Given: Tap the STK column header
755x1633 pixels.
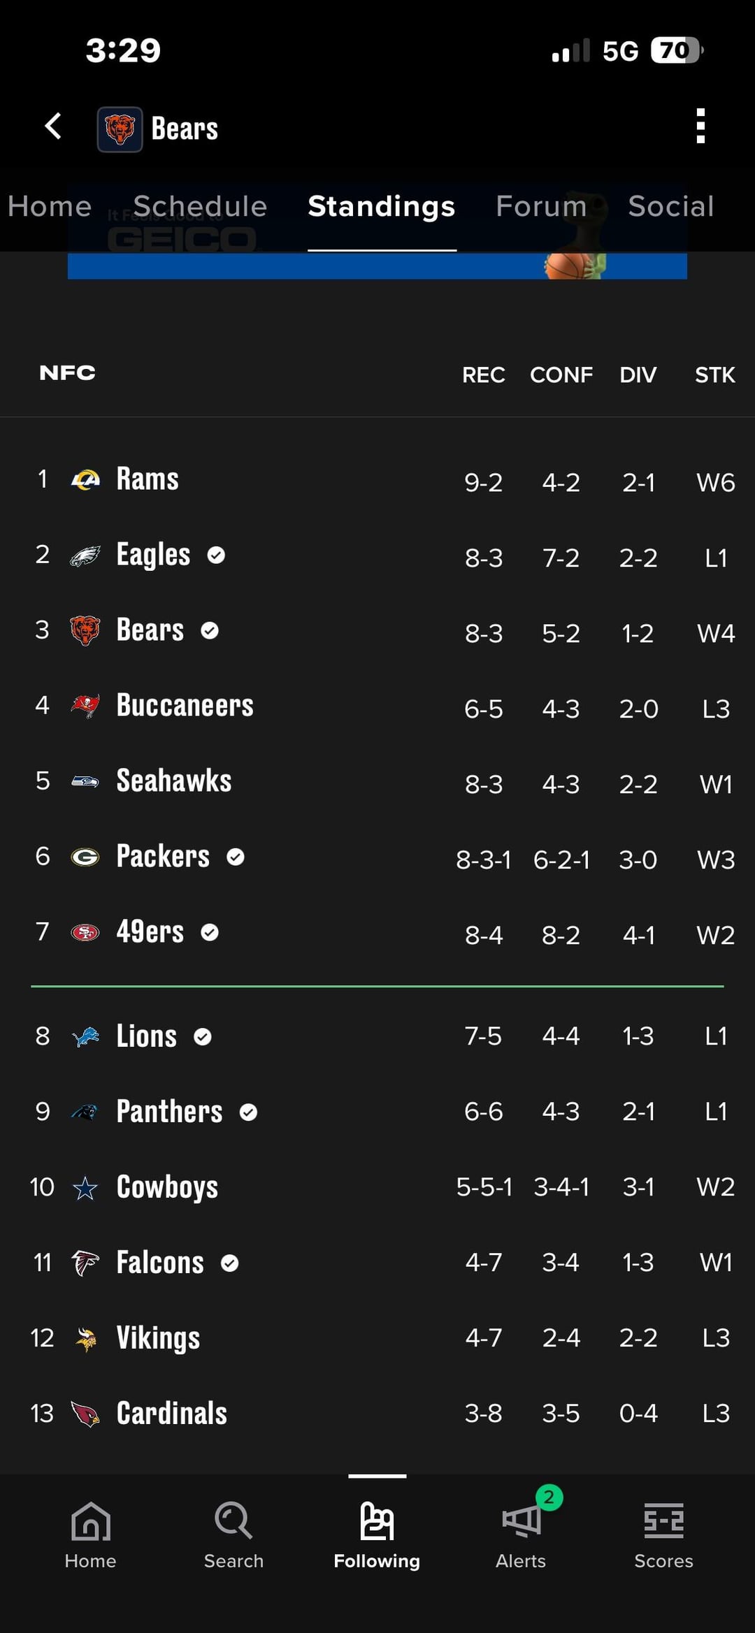Looking at the screenshot, I should click(714, 375).
